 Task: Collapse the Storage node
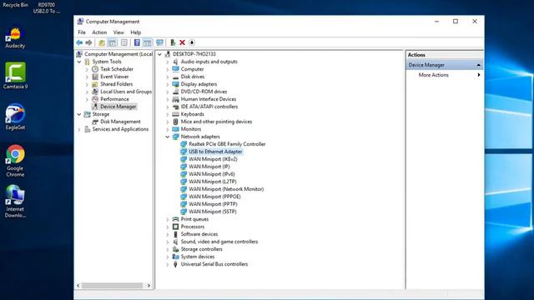(x=79, y=114)
